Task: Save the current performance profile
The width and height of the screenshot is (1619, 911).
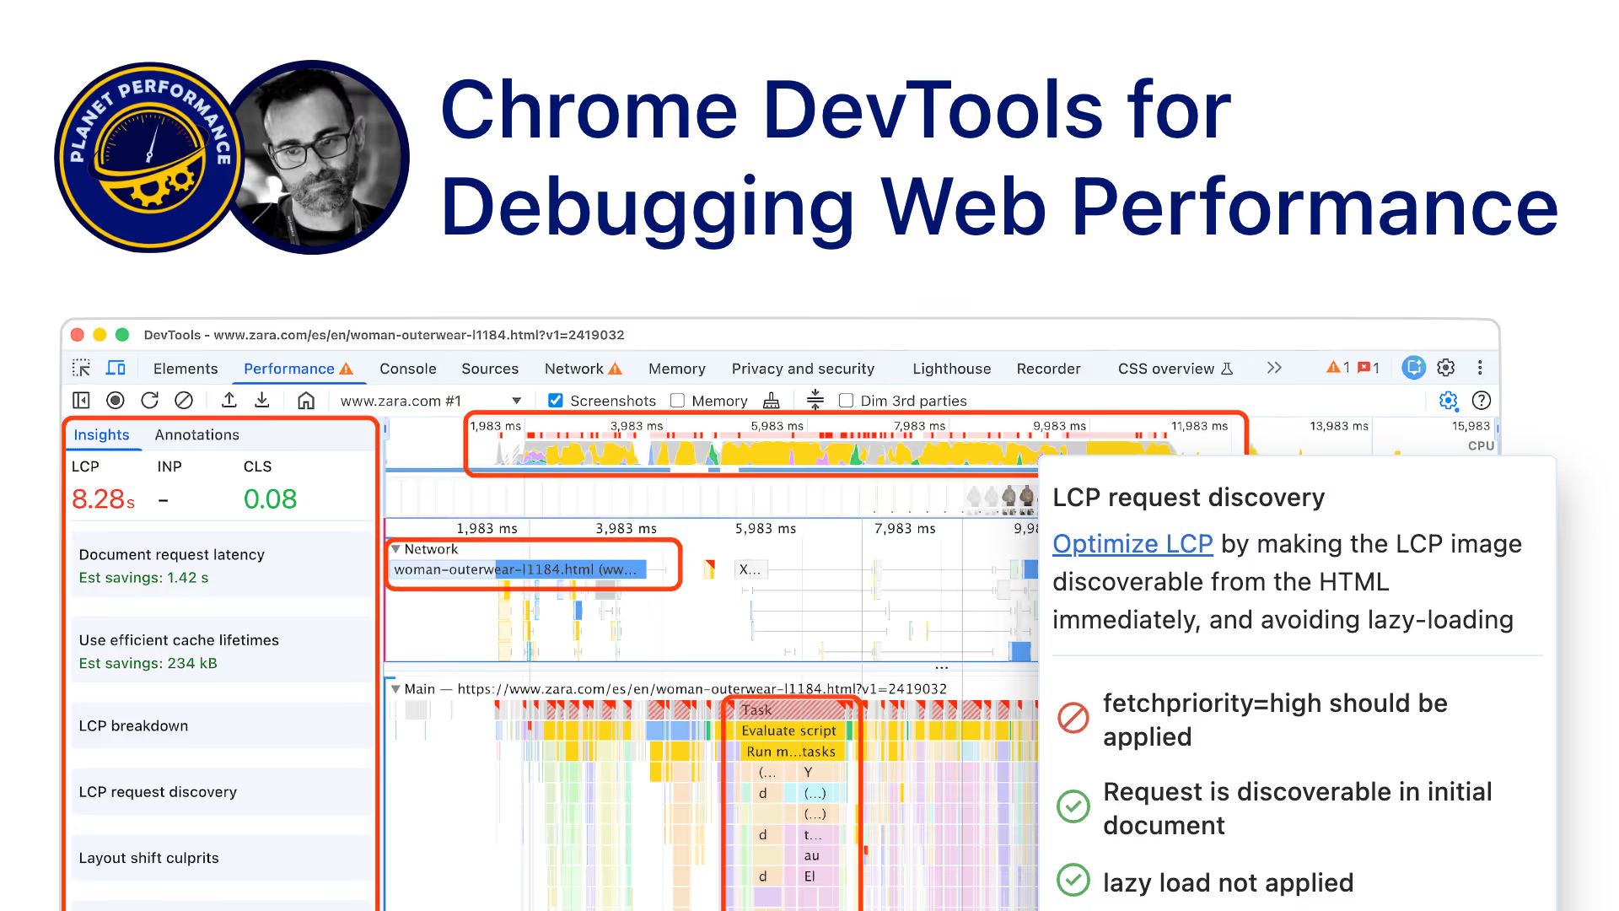Action: click(x=263, y=401)
